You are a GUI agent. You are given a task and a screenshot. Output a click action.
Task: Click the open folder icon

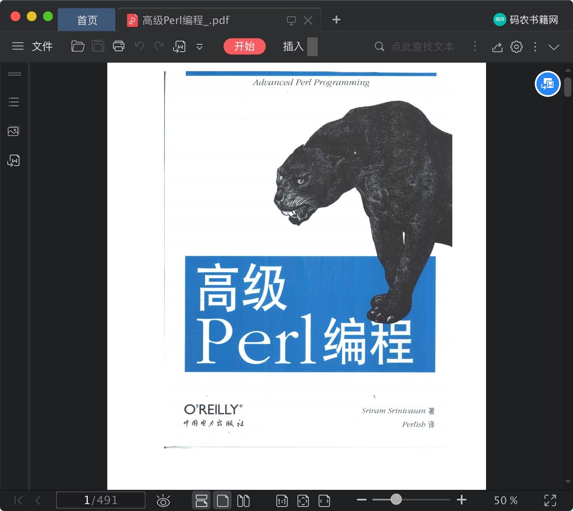click(x=78, y=46)
